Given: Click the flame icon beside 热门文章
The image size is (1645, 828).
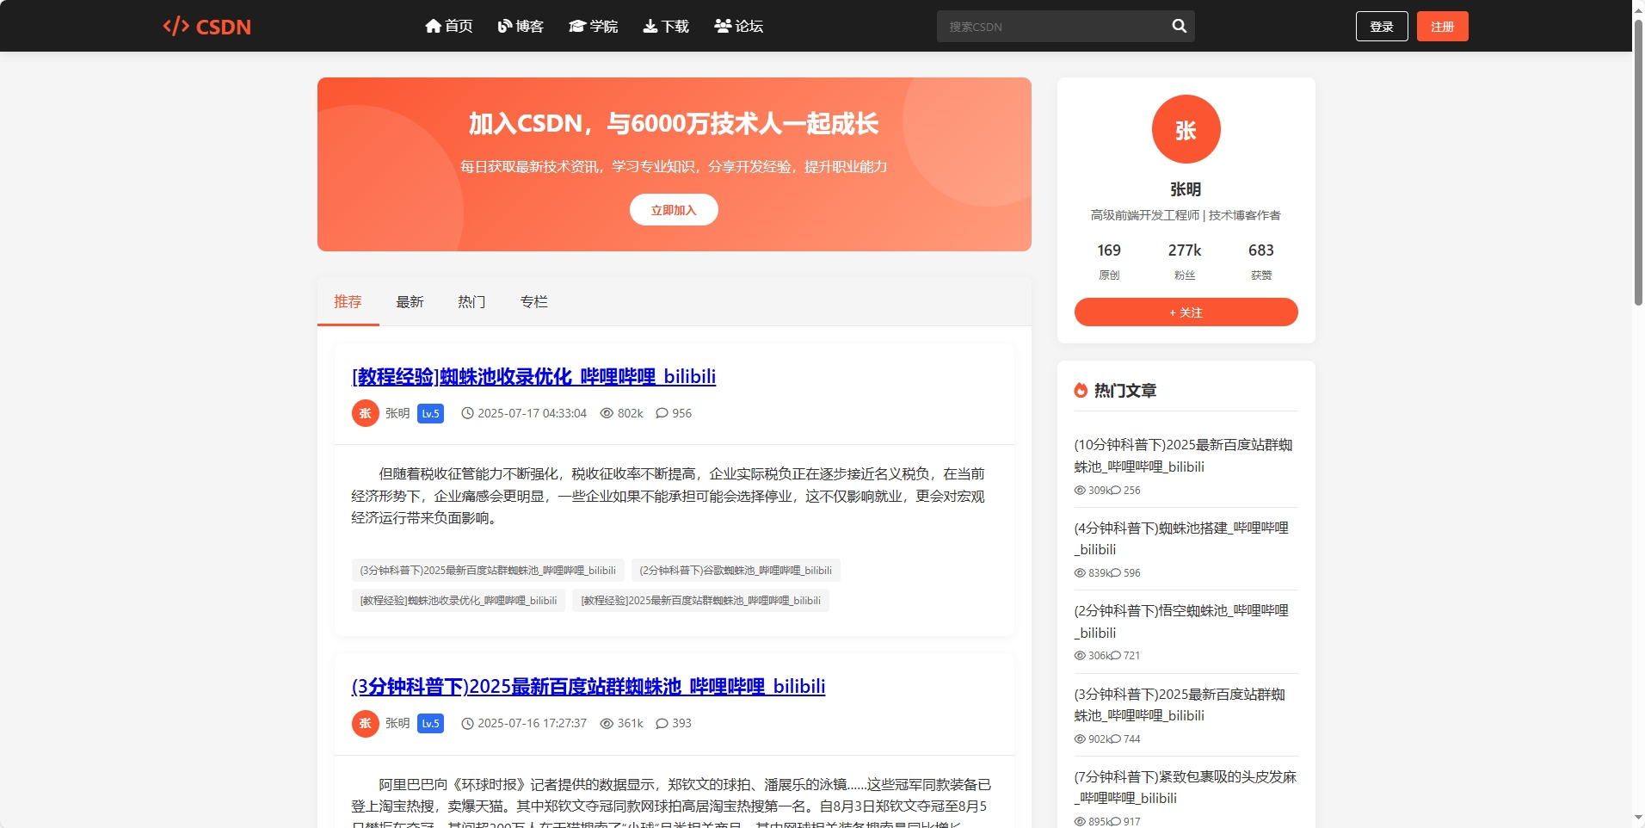Looking at the screenshot, I should click(1081, 390).
